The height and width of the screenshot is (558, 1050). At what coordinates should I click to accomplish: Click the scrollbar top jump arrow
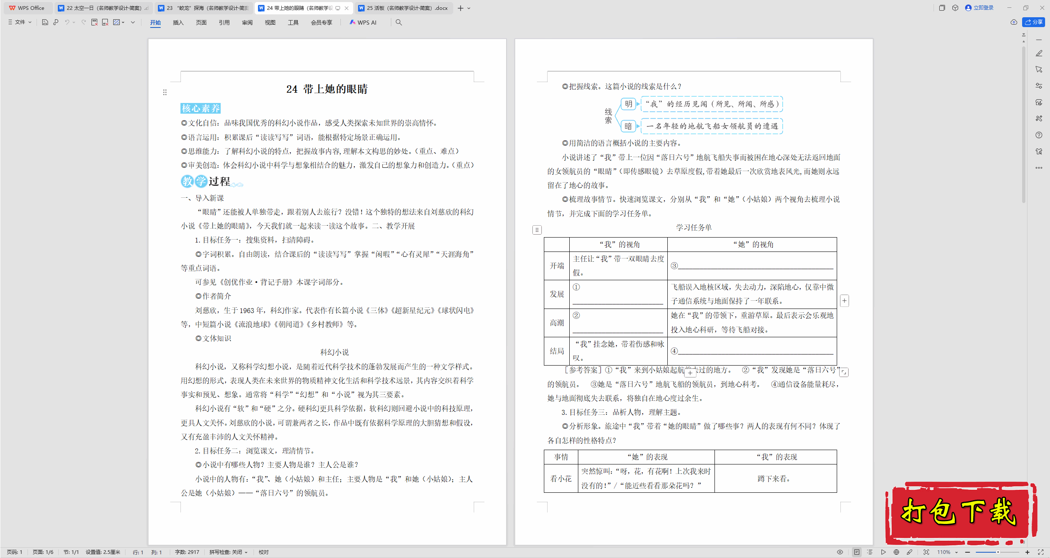coord(1024,35)
